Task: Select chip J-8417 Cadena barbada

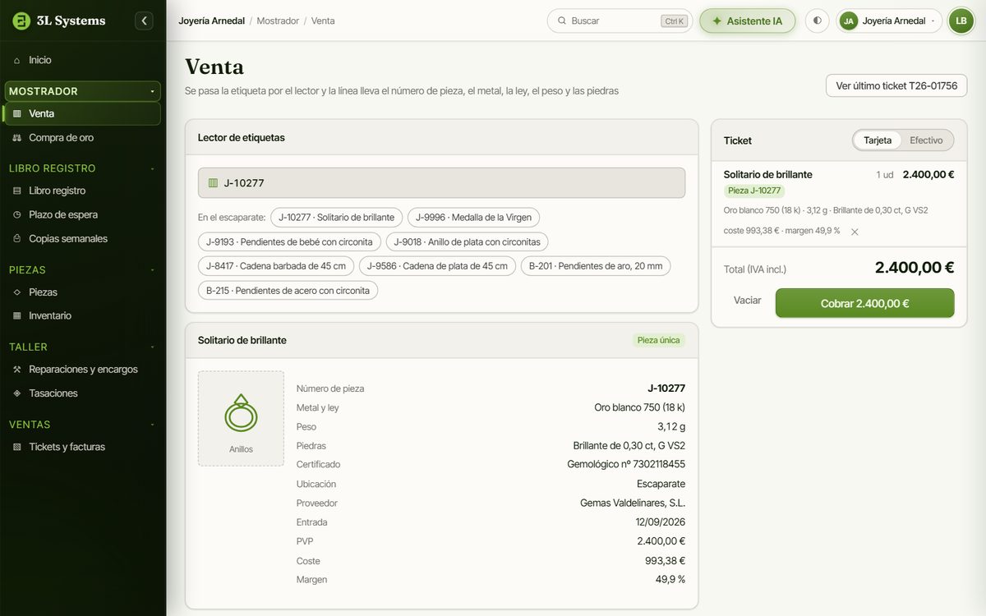Action: tap(276, 266)
